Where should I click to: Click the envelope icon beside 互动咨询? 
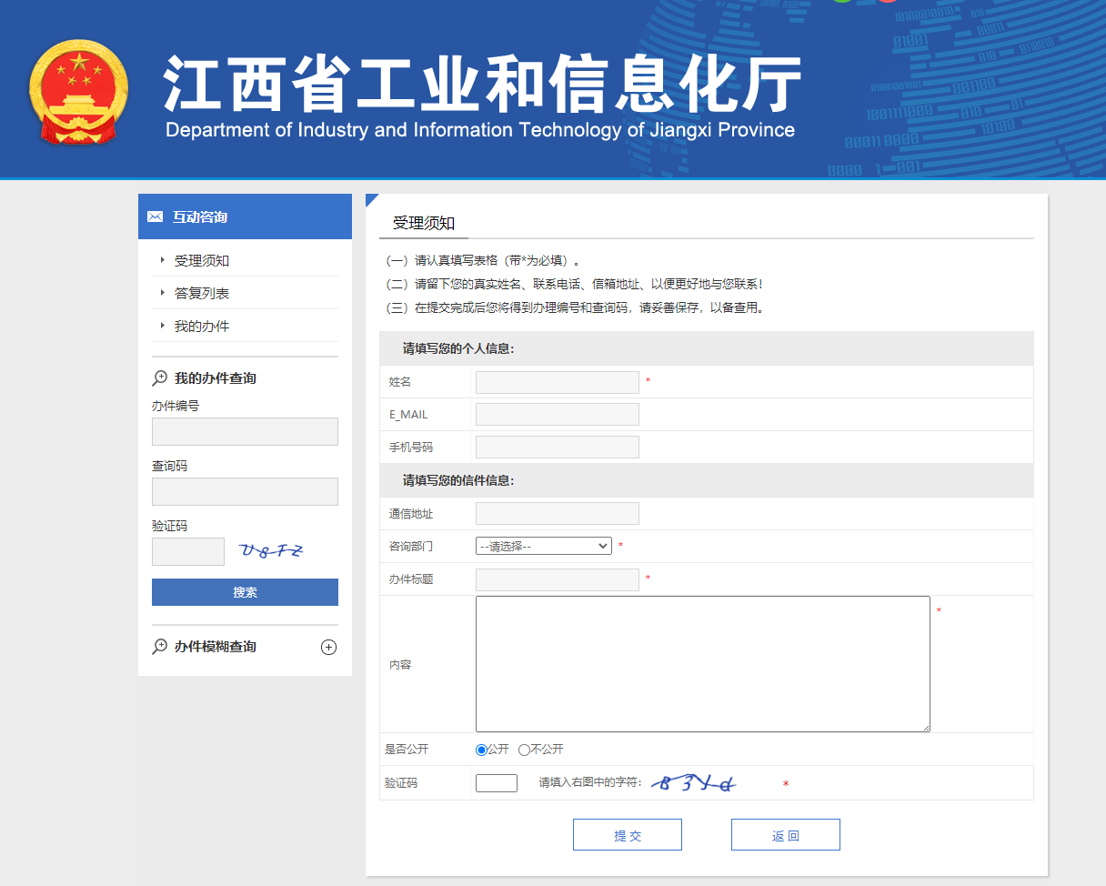pyautogui.click(x=155, y=216)
